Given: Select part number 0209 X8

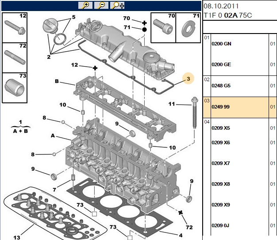Looking at the screenshot, I should pos(221,184).
